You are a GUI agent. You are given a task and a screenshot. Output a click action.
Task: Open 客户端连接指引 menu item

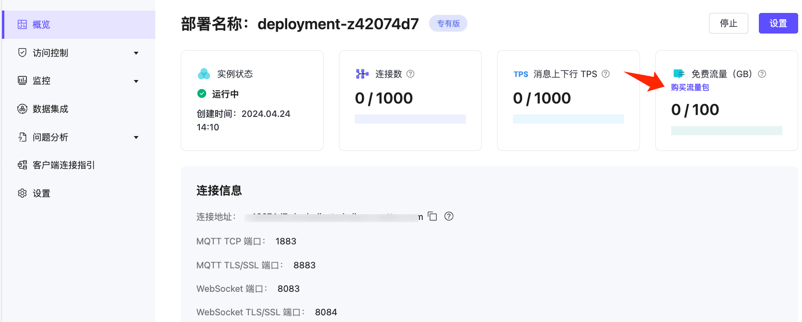[x=64, y=165]
